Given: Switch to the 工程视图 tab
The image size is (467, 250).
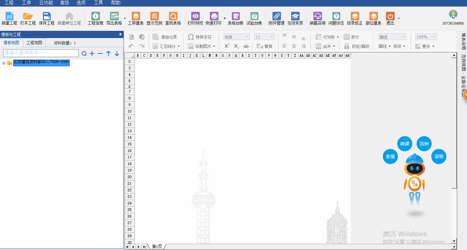Looking at the screenshot, I should (34, 43).
